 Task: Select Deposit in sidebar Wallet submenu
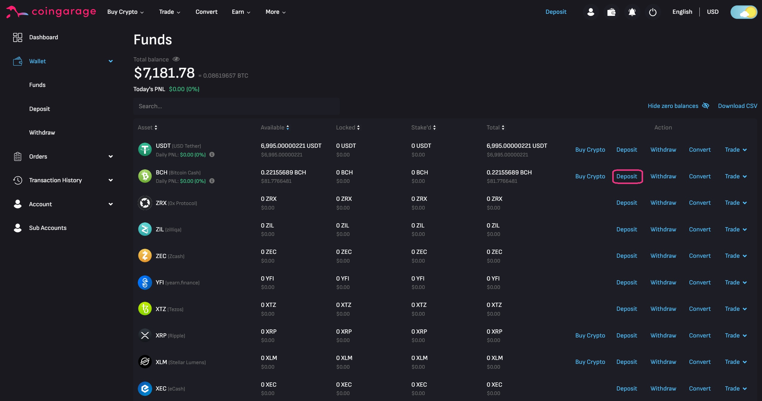(40, 109)
